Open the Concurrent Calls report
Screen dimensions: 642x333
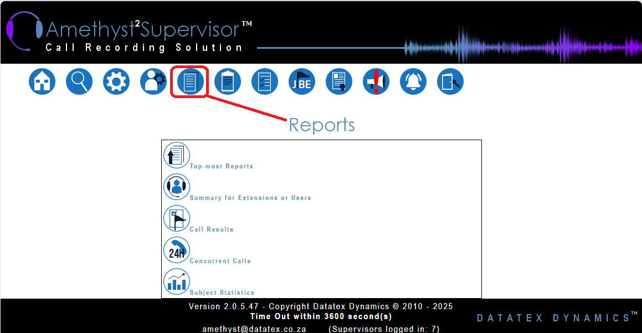(220, 261)
